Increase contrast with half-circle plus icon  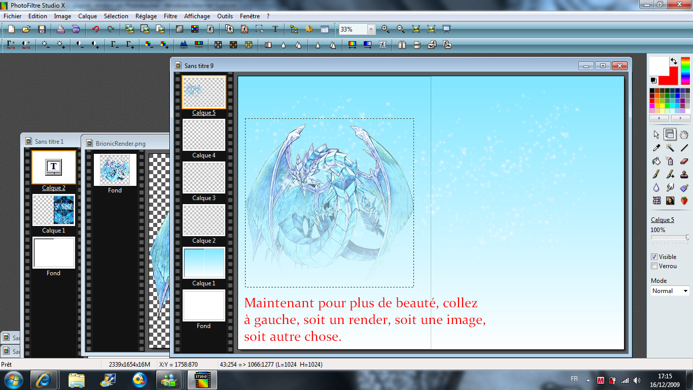[x=95, y=45]
